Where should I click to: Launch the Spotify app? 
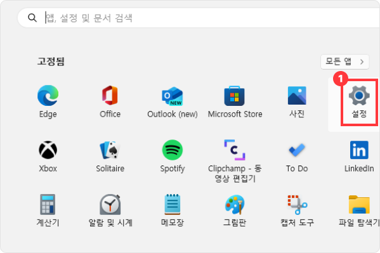point(173,156)
